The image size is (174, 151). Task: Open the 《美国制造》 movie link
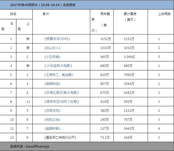[52, 84]
